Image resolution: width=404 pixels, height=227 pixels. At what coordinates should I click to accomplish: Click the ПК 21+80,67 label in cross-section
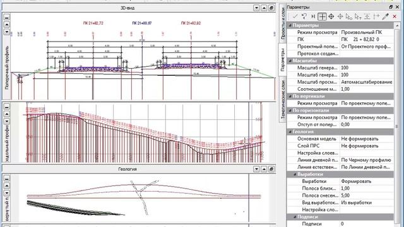[142, 23]
